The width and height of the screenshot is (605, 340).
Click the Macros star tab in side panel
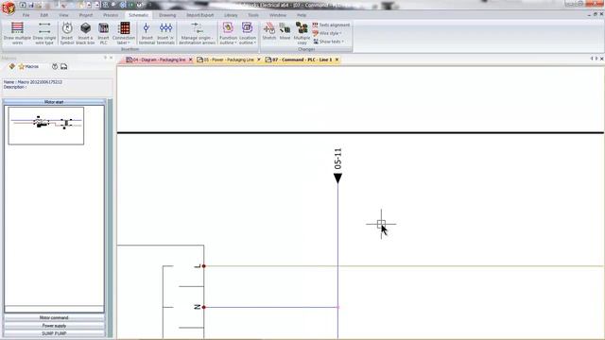28,67
